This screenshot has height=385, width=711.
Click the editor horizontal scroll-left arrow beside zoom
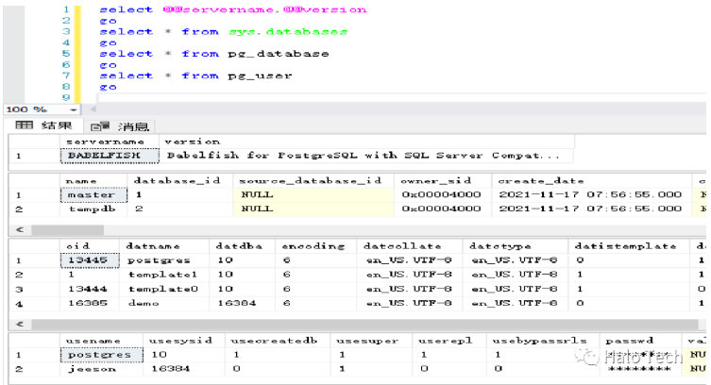[x=93, y=109]
